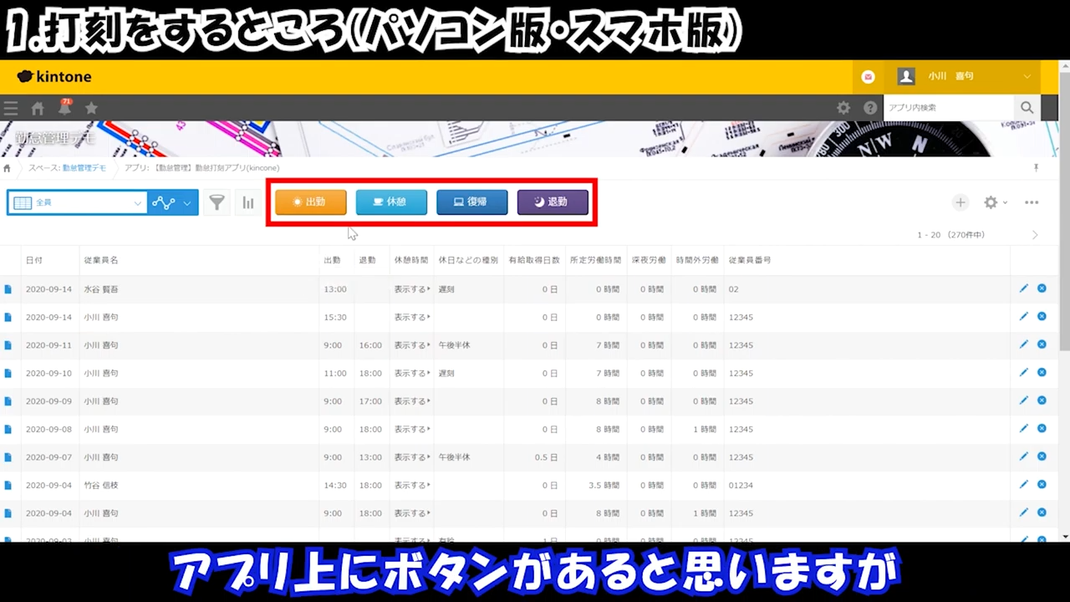Click the filter funnel icon
The width and height of the screenshot is (1070, 602).
pyautogui.click(x=217, y=202)
